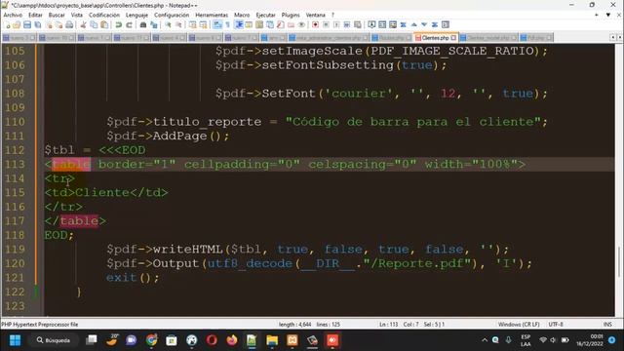Open Opera browser from the taskbar
This screenshot has height=351, width=624.
pos(212,340)
